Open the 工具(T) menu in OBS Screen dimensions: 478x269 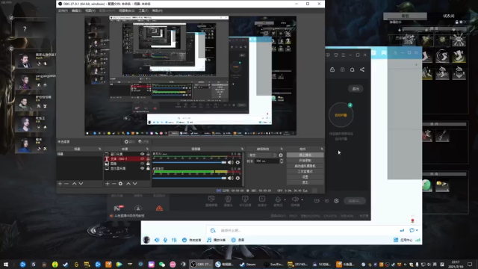[x=143, y=10]
